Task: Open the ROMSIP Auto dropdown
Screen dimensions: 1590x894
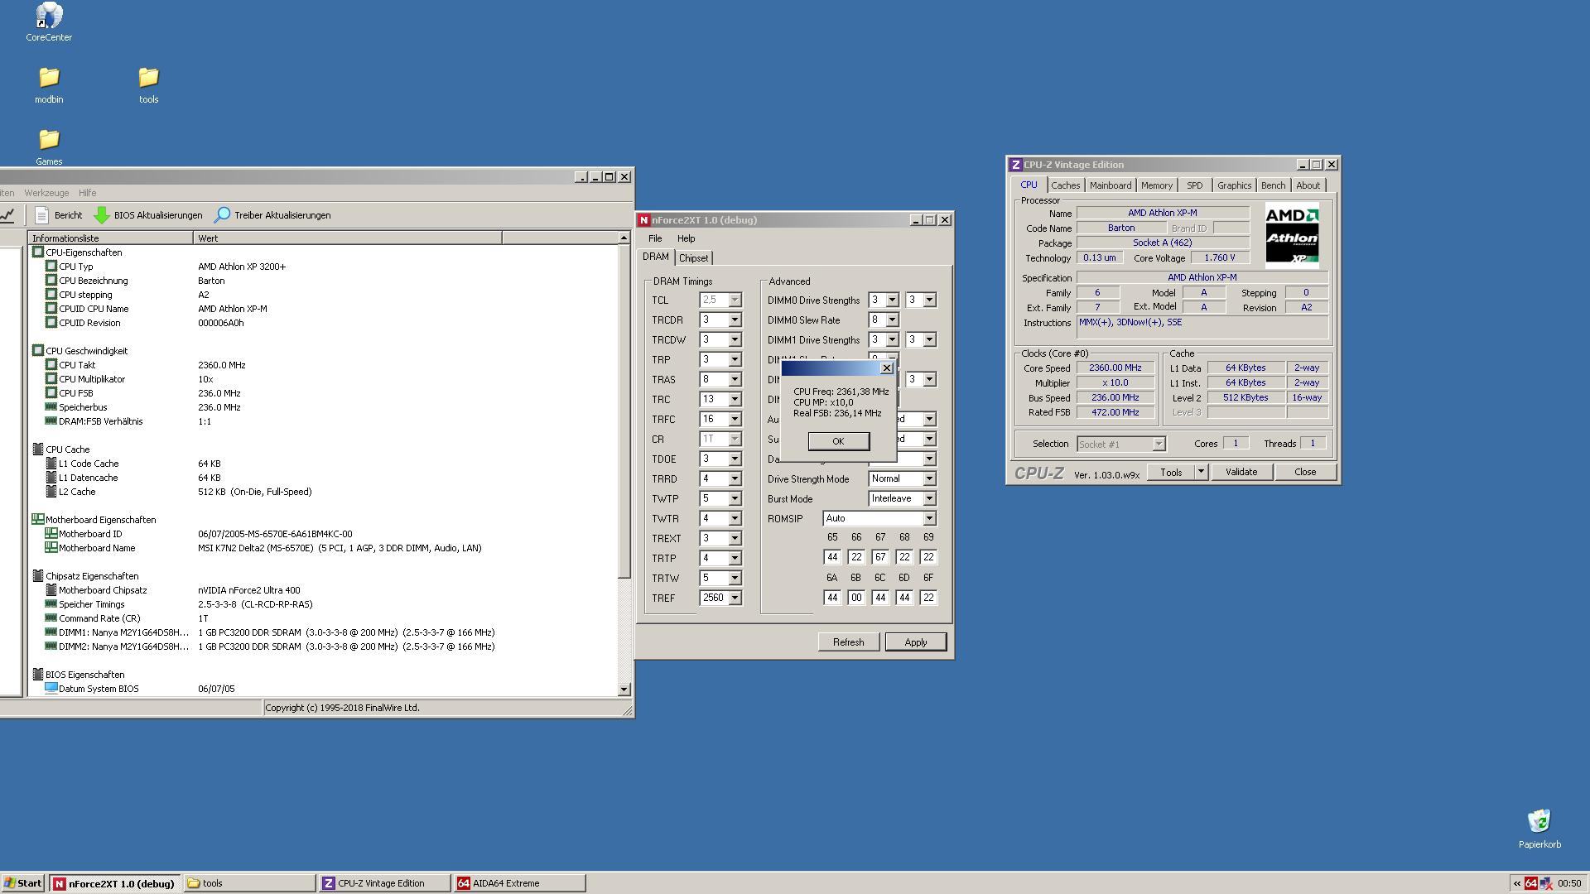Action: (x=929, y=519)
